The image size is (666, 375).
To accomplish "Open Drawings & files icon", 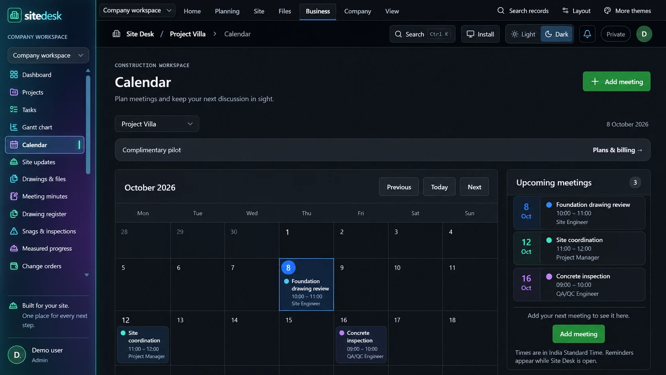I will coord(14,179).
